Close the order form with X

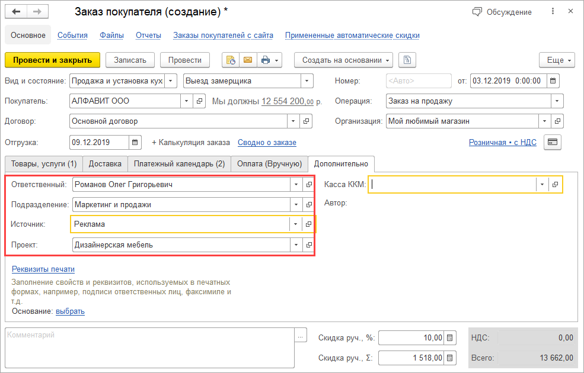point(570,11)
